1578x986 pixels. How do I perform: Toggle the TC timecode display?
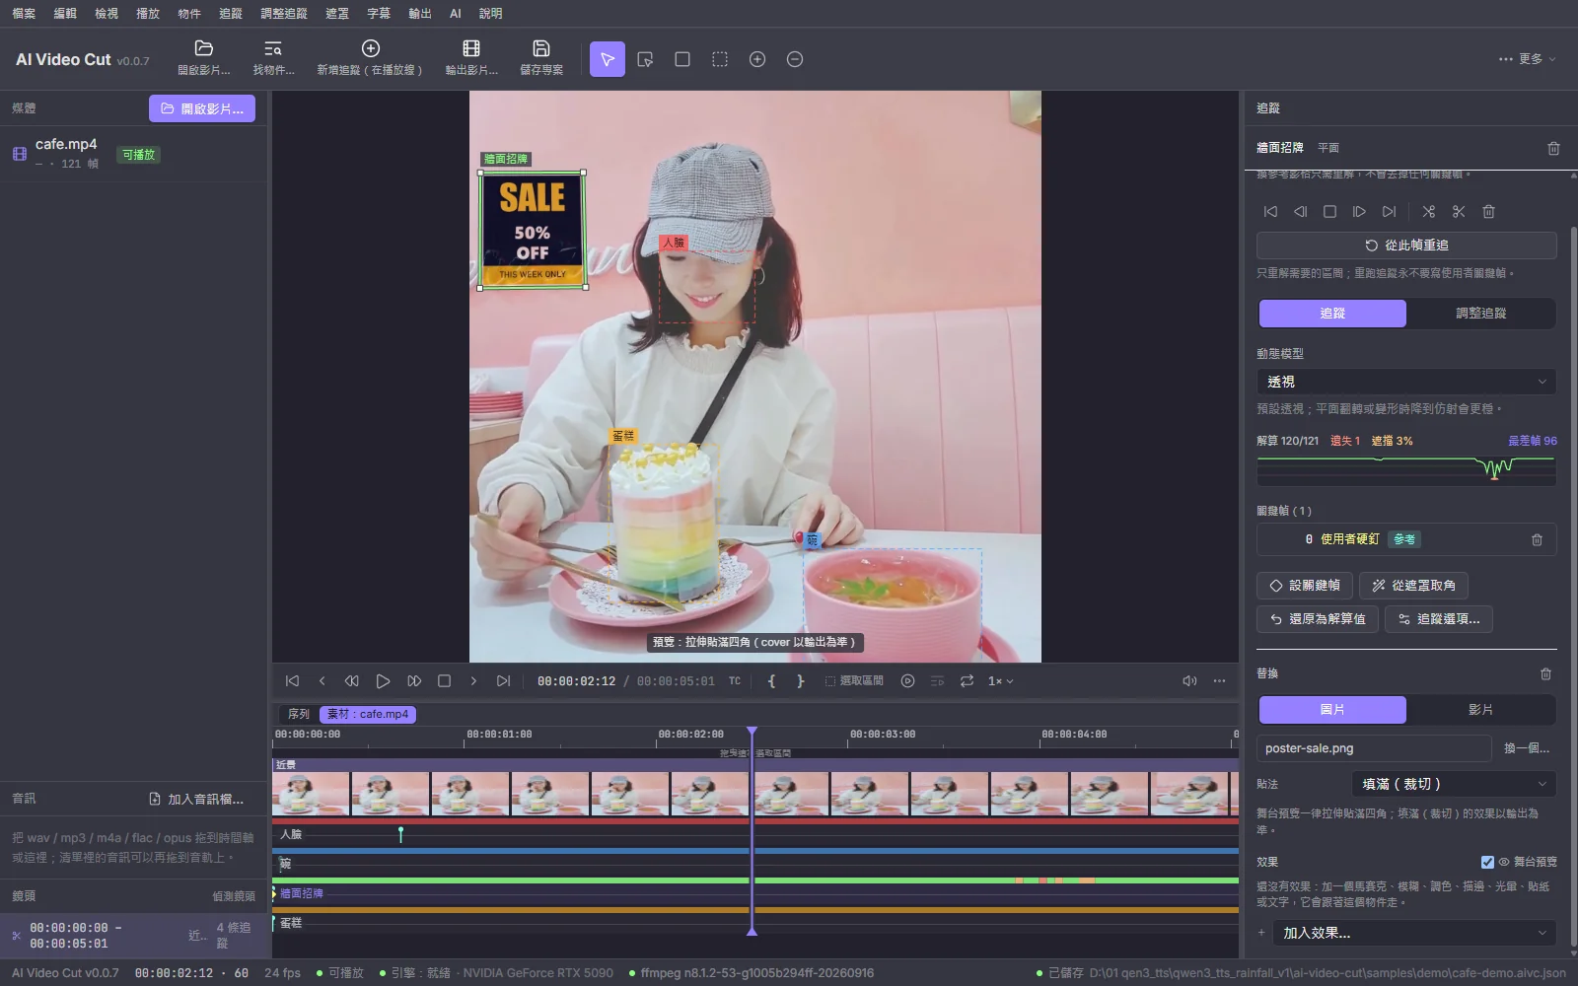(x=735, y=680)
